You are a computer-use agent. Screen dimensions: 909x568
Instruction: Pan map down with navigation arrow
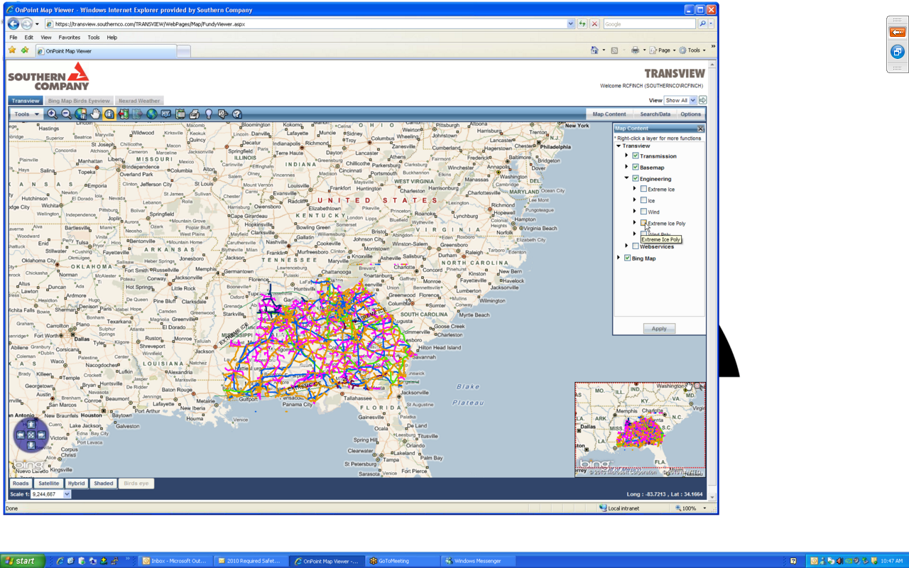pos(31,444)
